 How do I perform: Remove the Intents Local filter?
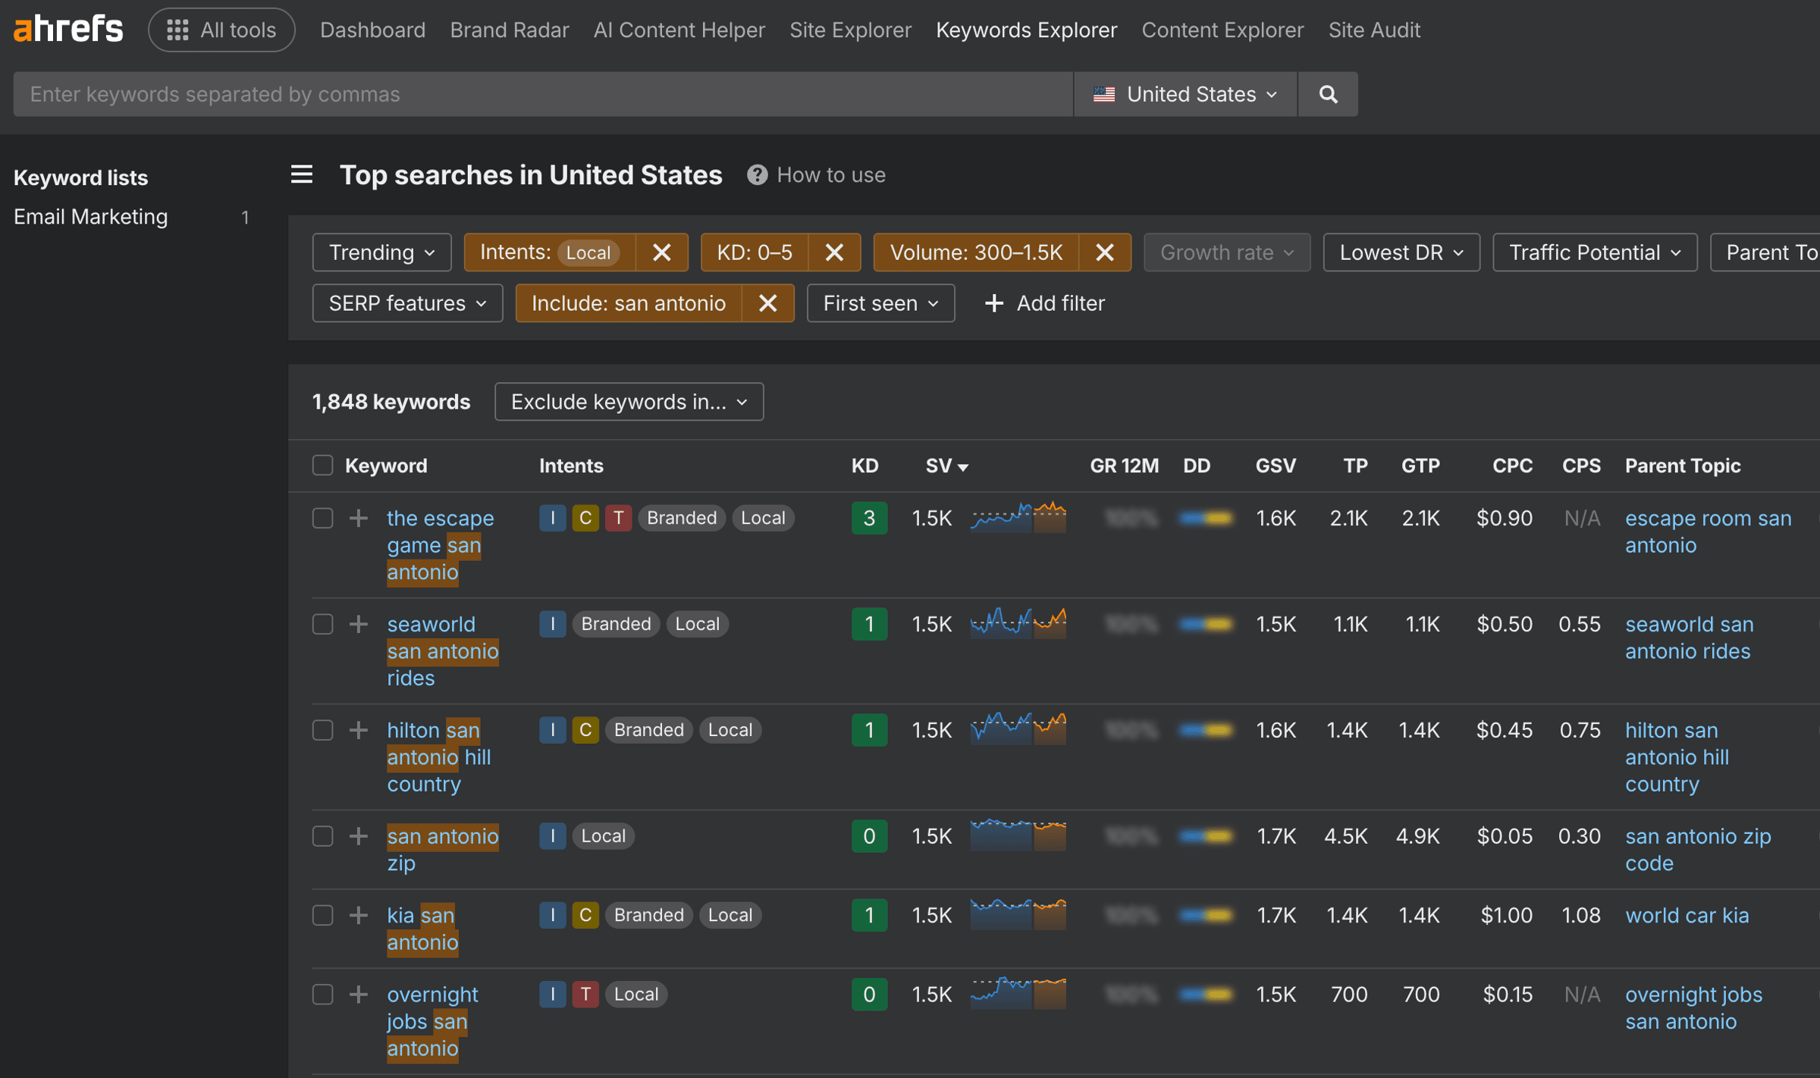(x=661, y=252)
